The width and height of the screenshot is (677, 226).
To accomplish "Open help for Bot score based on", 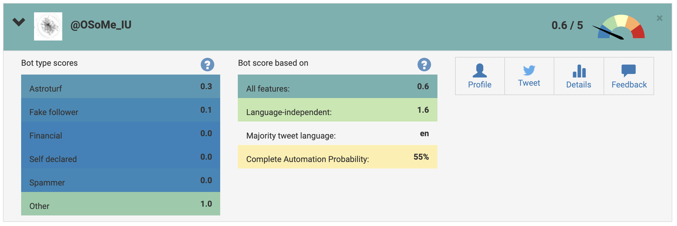I will 424,65.
